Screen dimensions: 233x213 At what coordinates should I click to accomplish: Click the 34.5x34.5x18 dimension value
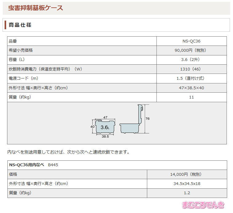(x=187, y=183)
